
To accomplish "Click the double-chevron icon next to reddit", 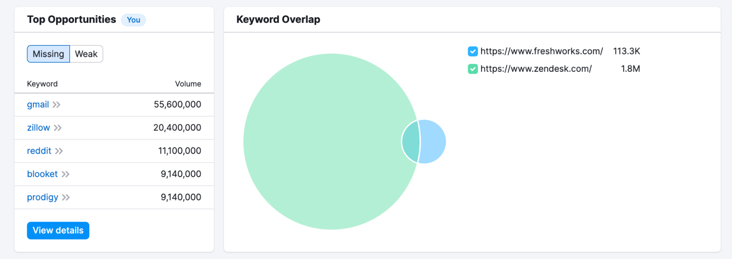I will point(59,151).
